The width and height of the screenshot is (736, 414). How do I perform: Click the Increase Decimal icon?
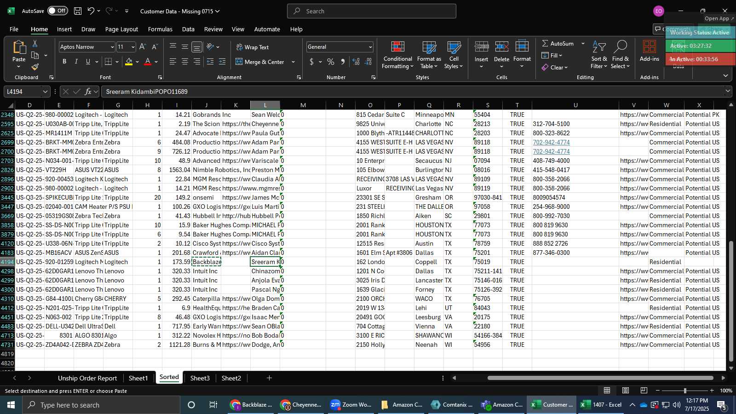click(x=356, y=62)
